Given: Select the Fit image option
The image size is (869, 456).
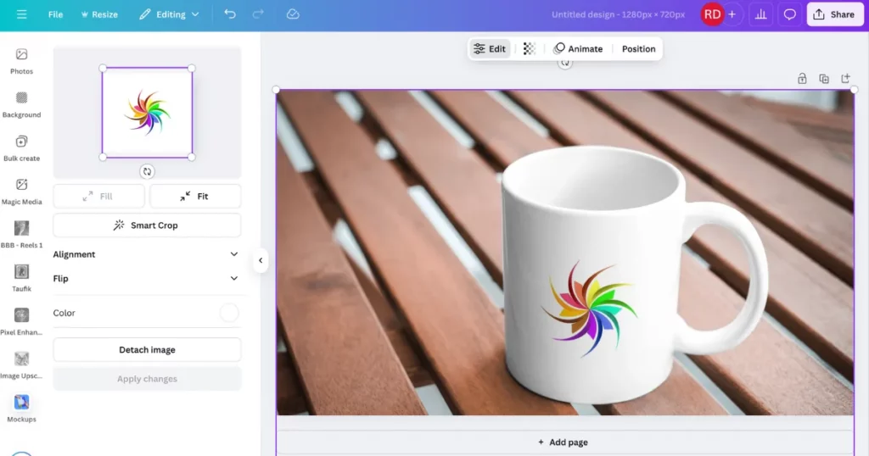Looking at the screenshot, I should tap(195, 197).
